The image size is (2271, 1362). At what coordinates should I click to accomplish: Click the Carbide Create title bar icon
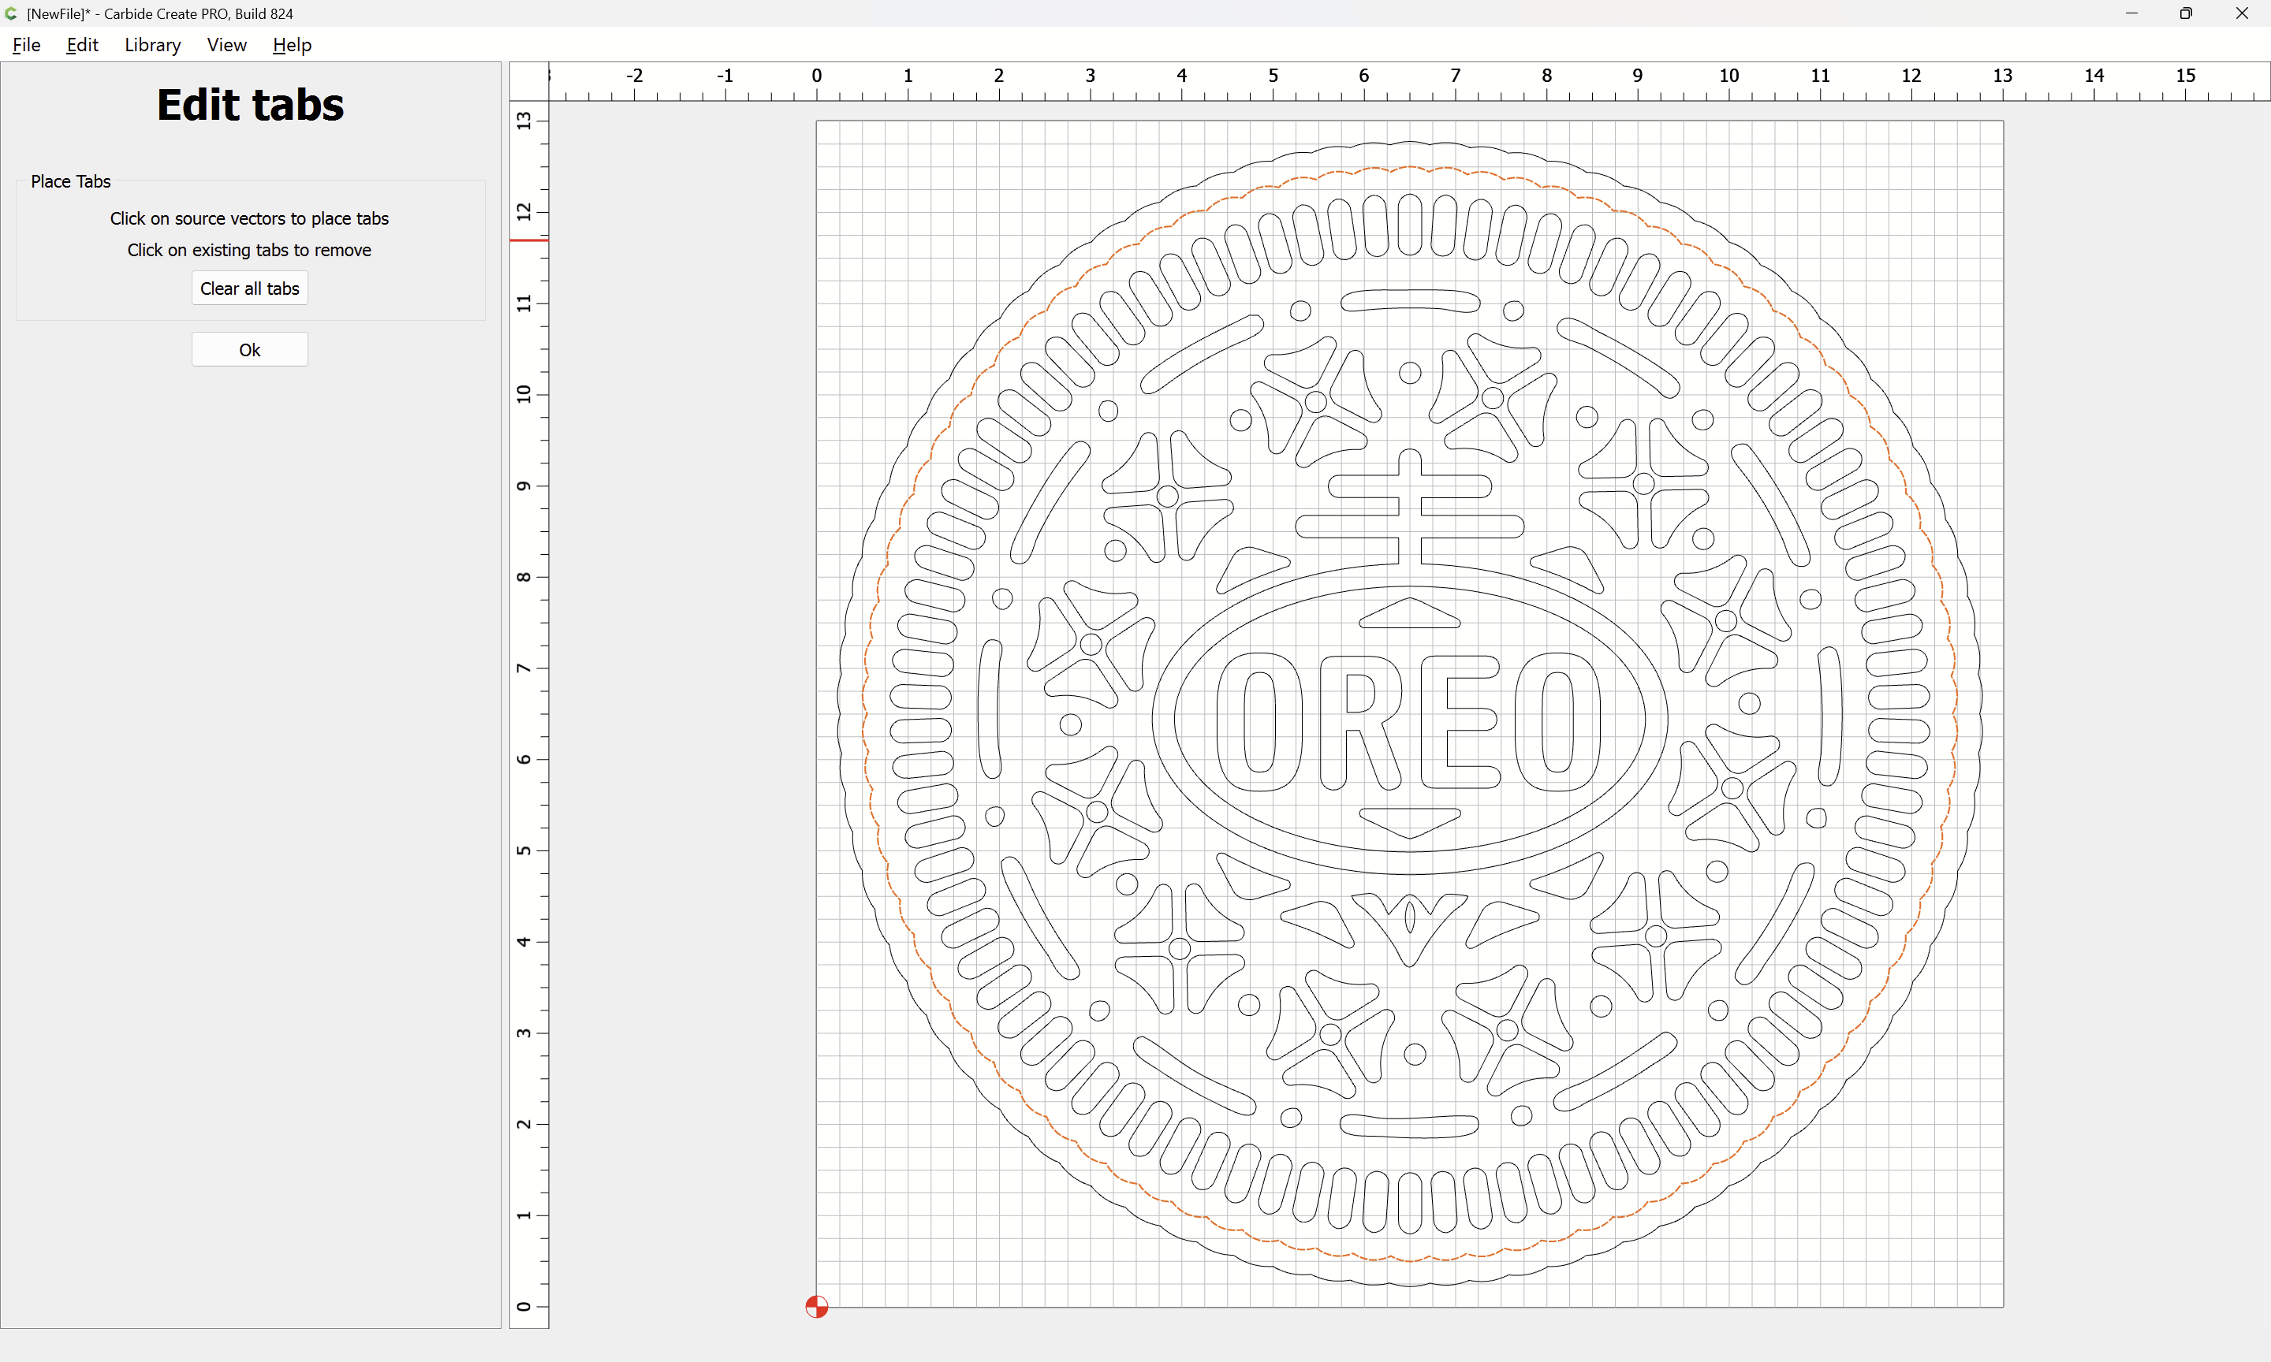click(x=11, y=13)
